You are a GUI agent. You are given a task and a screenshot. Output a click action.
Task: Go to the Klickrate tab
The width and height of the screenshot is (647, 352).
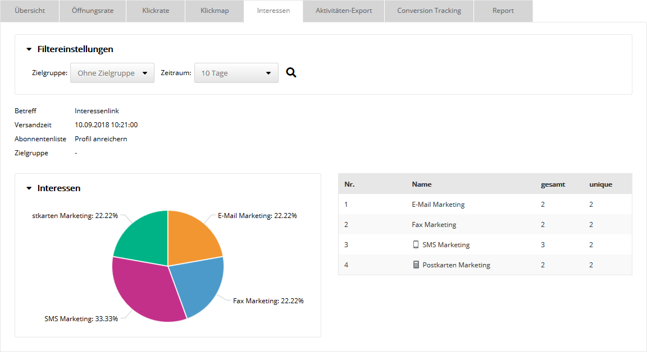tap(156, 11)
